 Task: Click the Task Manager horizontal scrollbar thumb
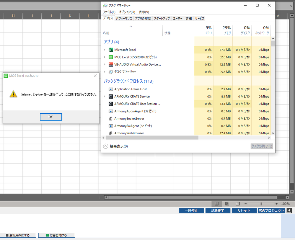click(152, 138)
